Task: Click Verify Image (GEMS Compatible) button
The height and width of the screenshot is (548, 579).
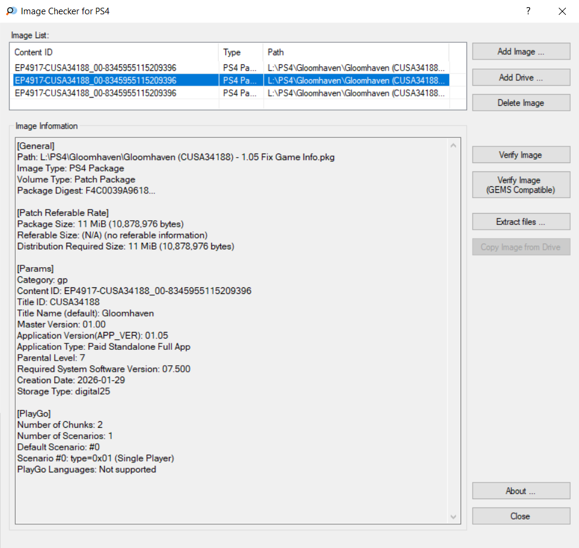Action: coord(521,185)
